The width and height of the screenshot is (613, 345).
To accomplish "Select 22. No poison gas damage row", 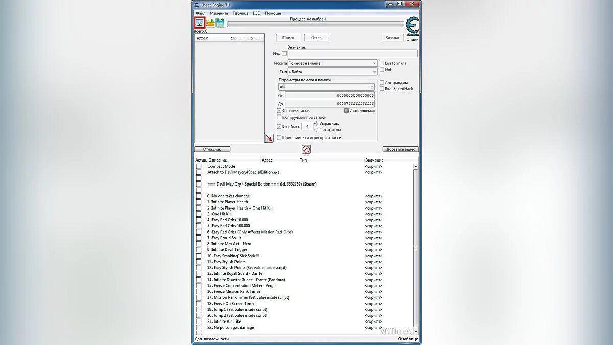I will [x=304, y=327].
